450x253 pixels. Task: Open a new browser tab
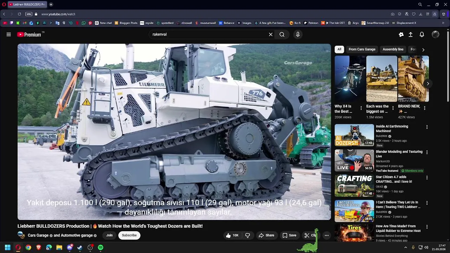click(x=51, y=5)
